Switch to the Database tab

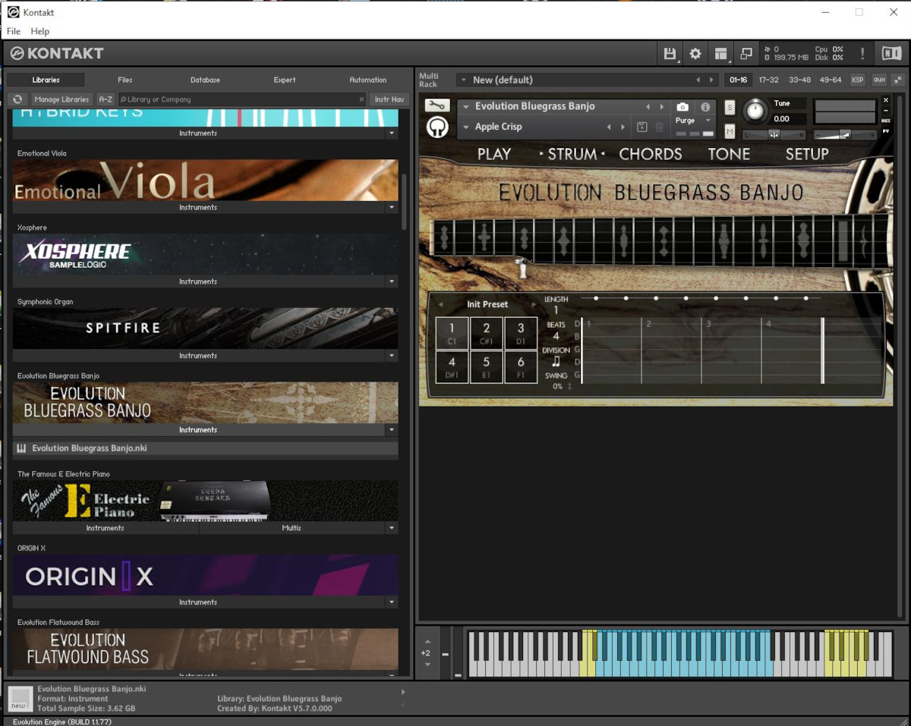pos(205,80)
